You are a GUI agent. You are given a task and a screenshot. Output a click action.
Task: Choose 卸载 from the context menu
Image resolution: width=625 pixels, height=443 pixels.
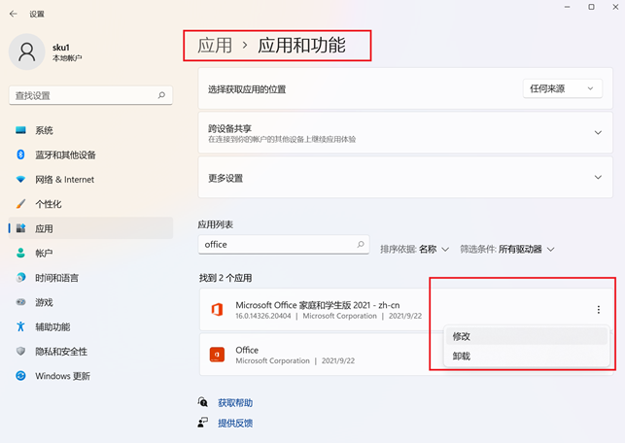463,357
